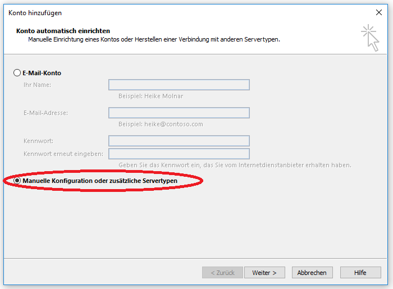This screenshot has height=289, width=393.
Task: Click the Konto hinzufügen window title
Action: click(x=35, y=13)
